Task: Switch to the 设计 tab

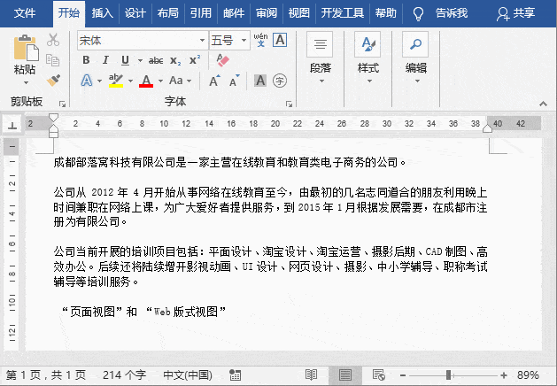Action: tap(135, 13)
